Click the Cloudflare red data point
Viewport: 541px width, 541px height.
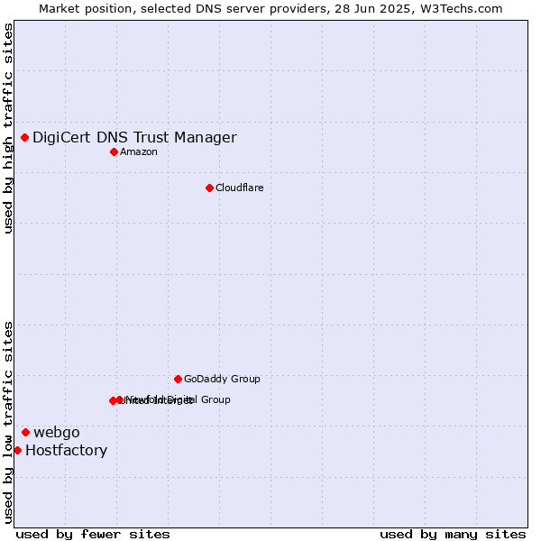coord(209,188)
